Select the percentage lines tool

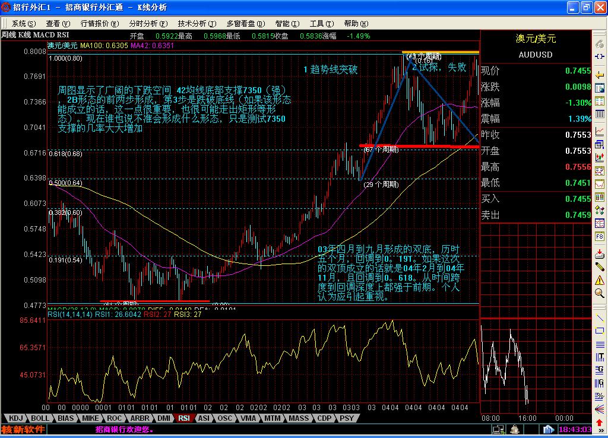click(600, 396)
